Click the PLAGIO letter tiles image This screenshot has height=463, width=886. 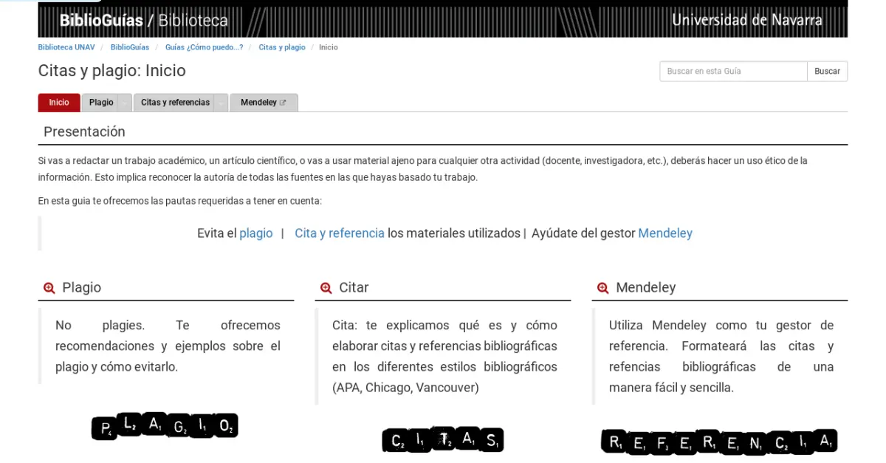click(165, 426)
